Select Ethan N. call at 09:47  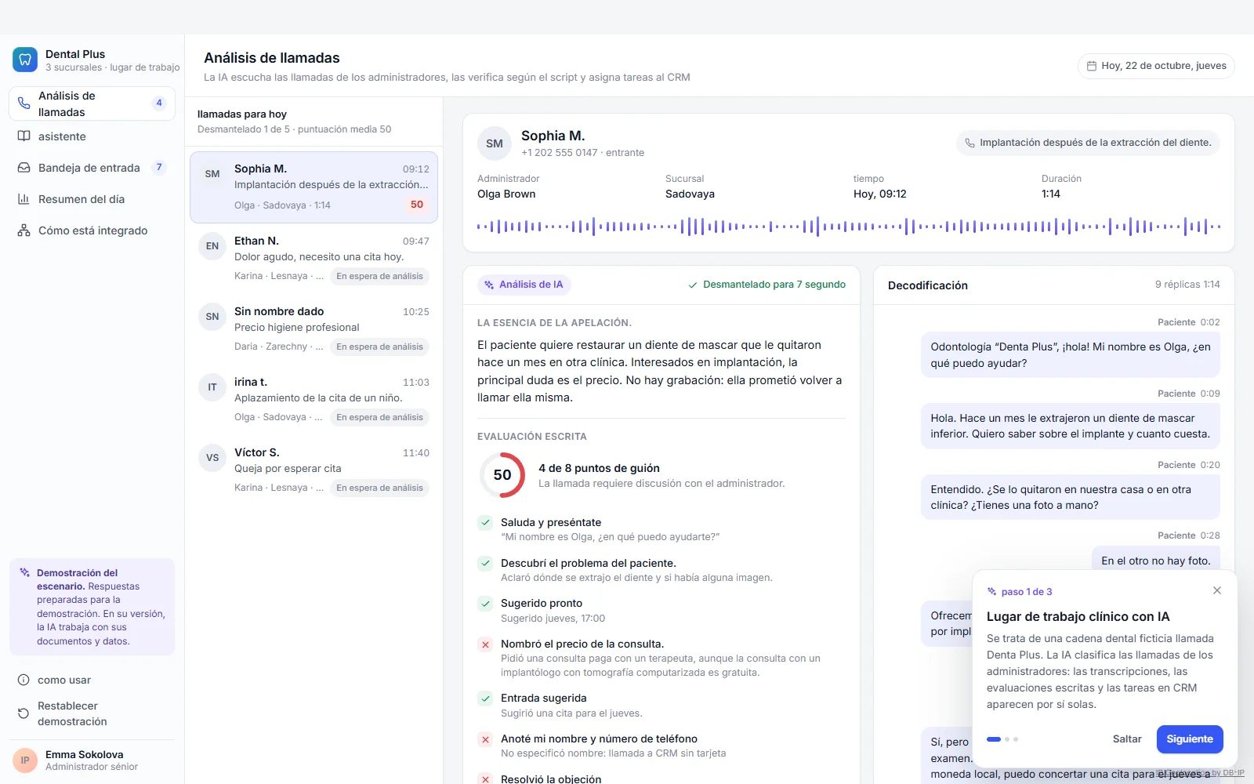click(313, 259)
